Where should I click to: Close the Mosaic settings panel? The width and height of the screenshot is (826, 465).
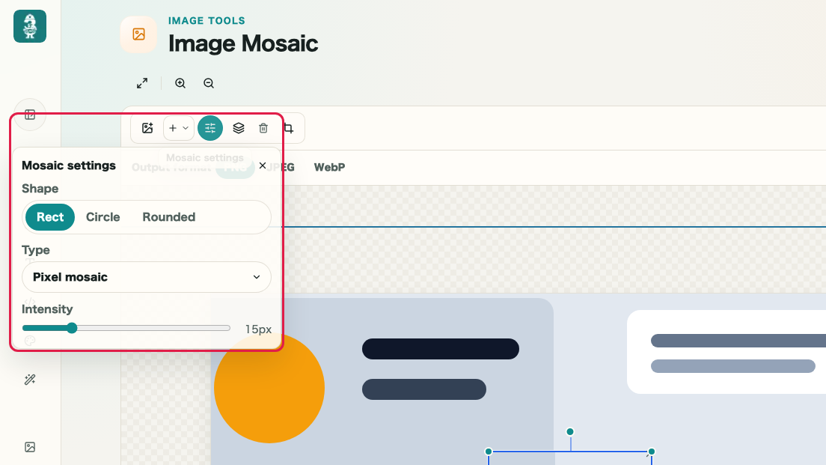[263, 165]
